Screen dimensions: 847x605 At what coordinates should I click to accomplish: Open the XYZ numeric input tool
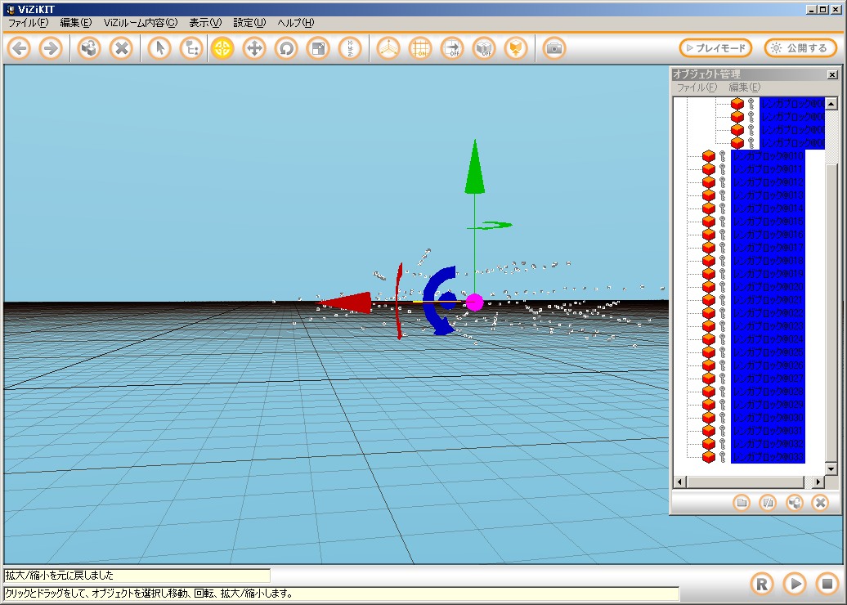(350, 48)
